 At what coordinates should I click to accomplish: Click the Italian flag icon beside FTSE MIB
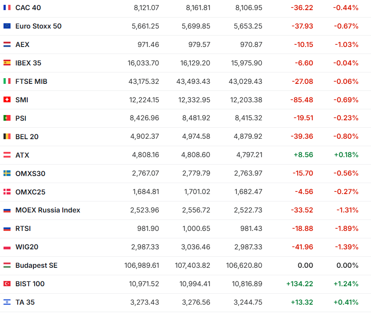click(7, 82)
